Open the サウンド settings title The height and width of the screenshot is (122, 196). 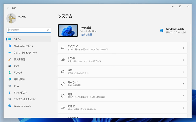click(71, 58)
